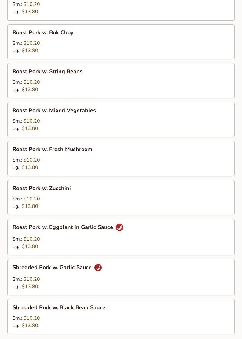
Task: Open Shredded Pork w. Black Bean Sauce
Action: (x=59, y=308)
